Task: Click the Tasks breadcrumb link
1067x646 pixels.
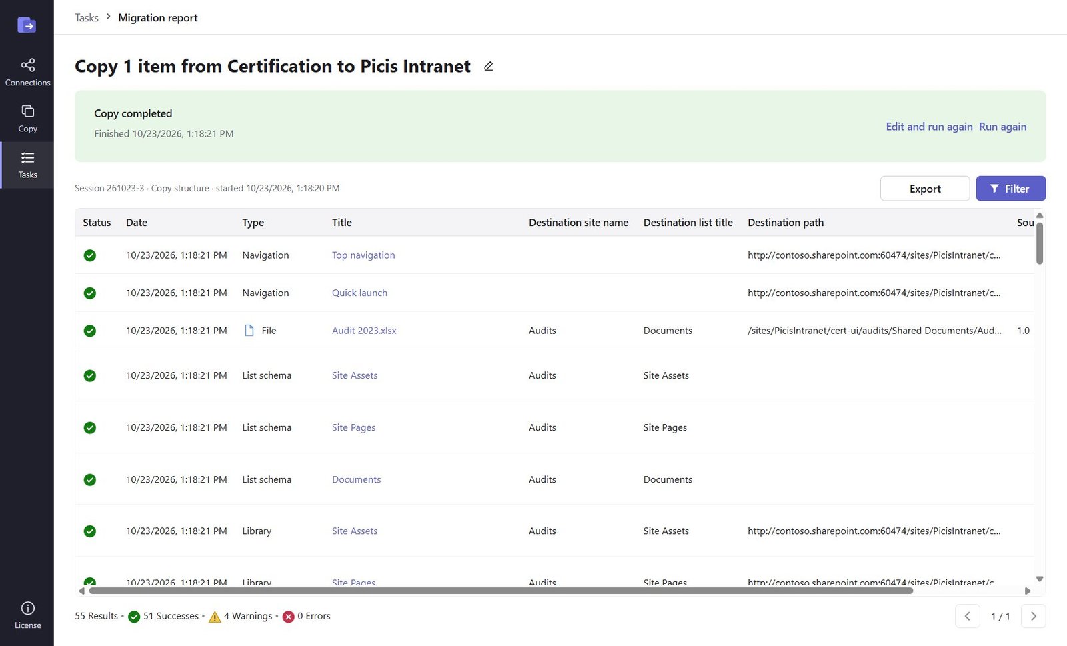Action: point(87,18)
